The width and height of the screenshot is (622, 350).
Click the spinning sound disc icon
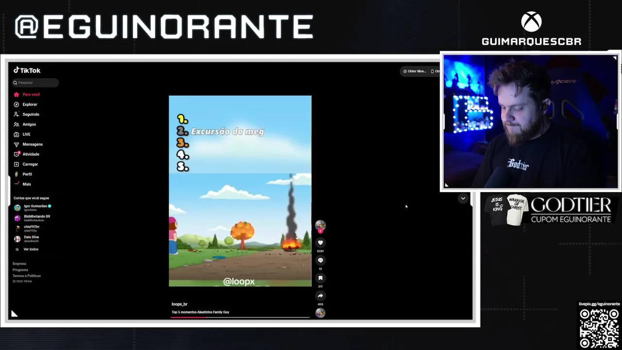[x=320, y=313]
